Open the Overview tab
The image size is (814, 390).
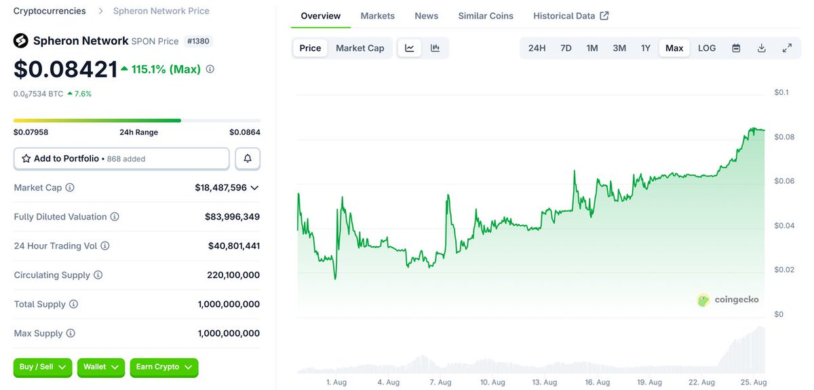coord(321,16)
